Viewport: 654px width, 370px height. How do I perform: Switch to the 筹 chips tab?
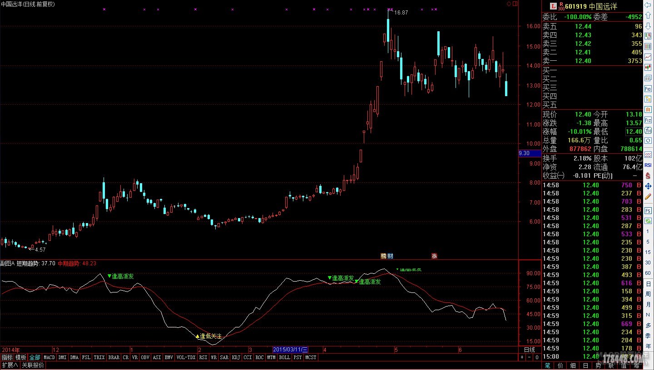tap(637, 365)
